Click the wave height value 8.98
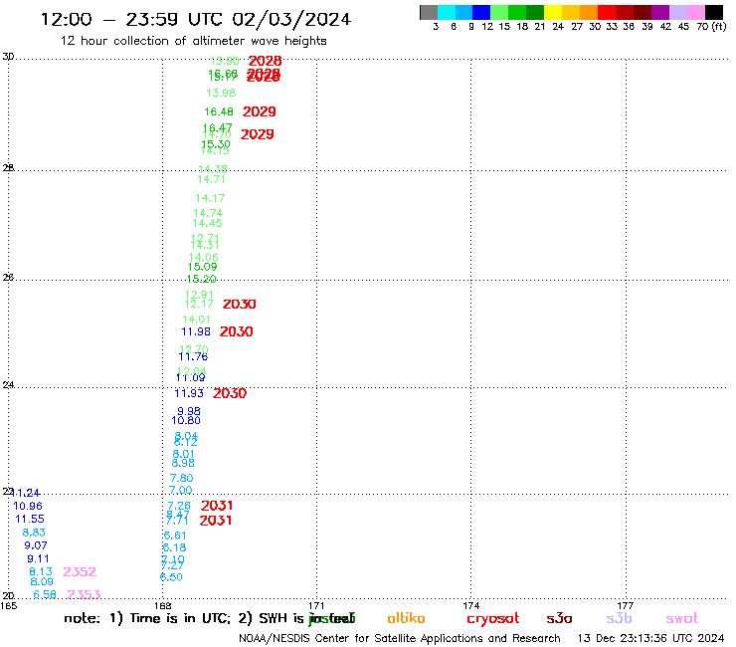 tap(183, 463)
